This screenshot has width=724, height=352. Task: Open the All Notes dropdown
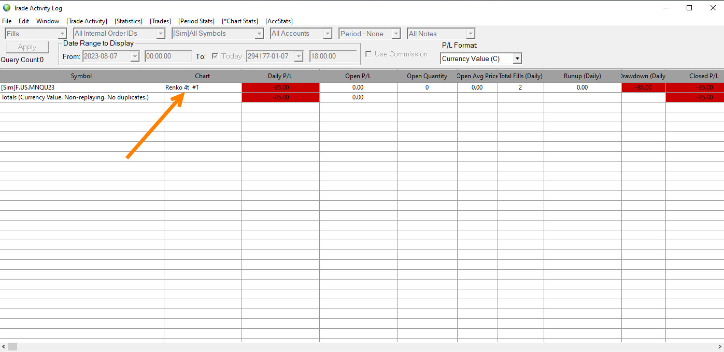click(x=441, y=34)
